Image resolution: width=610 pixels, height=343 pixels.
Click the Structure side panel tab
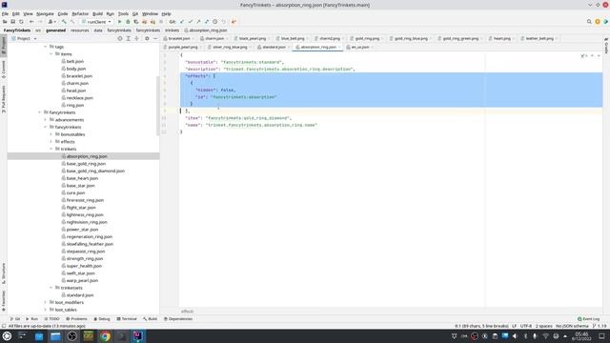4,273
